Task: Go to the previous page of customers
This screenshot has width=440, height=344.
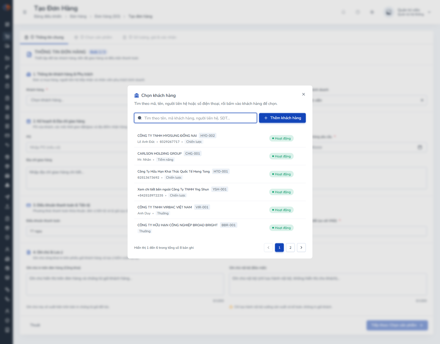Action: point(268,248)
